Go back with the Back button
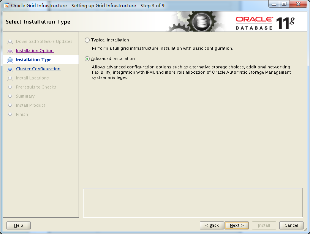 [x=212, y=225]
